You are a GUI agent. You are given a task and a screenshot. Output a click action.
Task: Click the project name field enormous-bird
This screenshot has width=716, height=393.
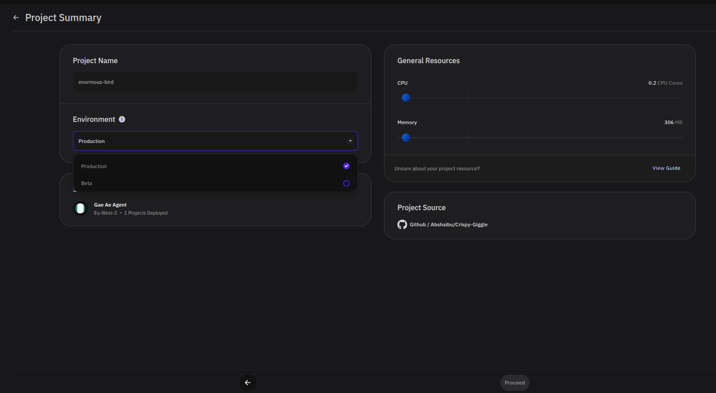coord(216,82)
